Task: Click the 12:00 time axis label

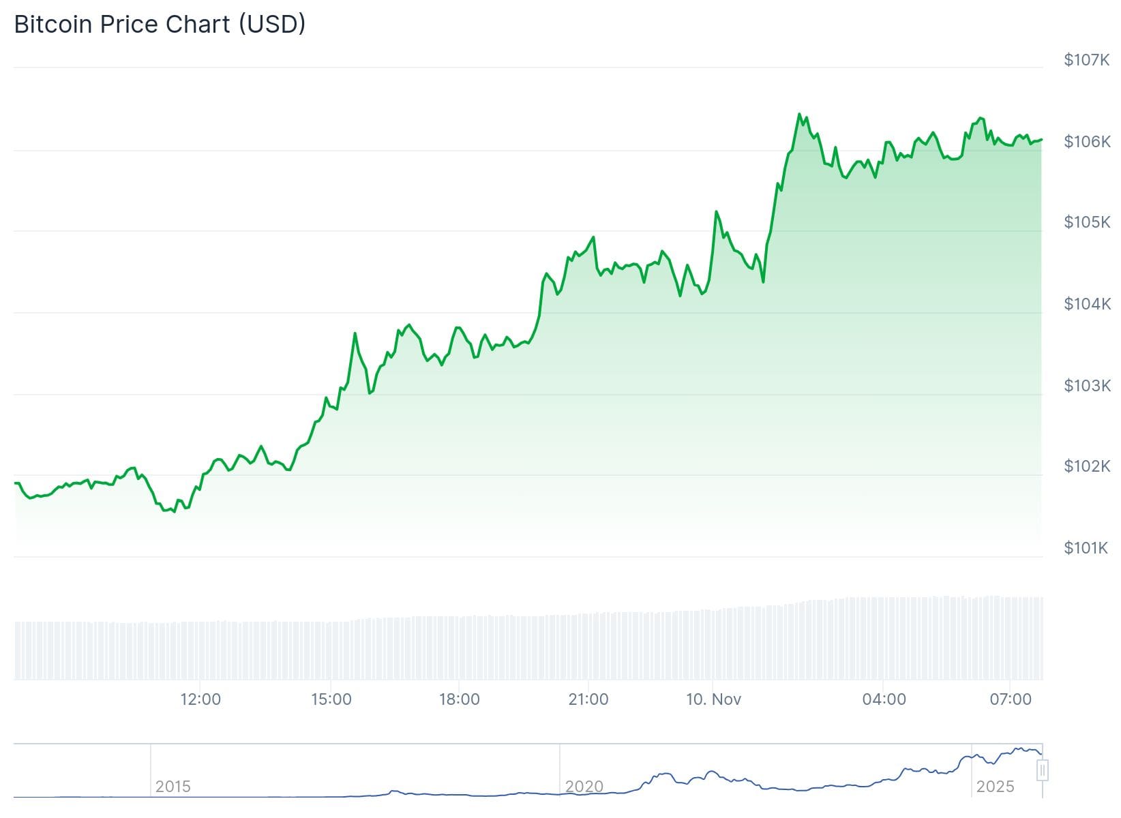Action: 200,699
